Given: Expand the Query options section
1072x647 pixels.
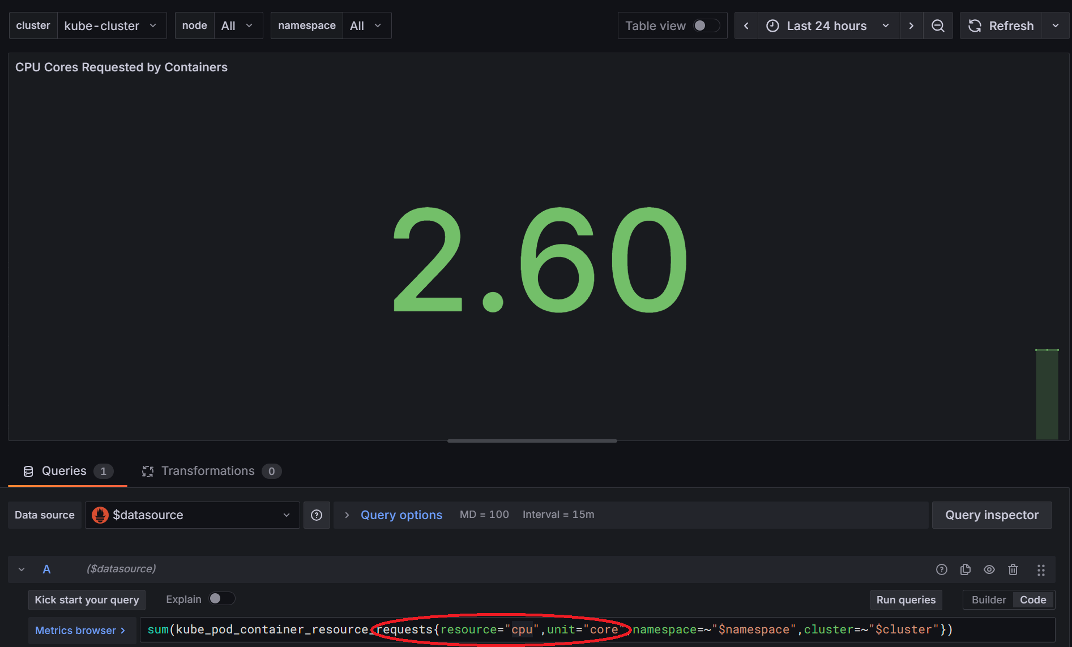Looking at the screenshot, I should coord(401,515).
